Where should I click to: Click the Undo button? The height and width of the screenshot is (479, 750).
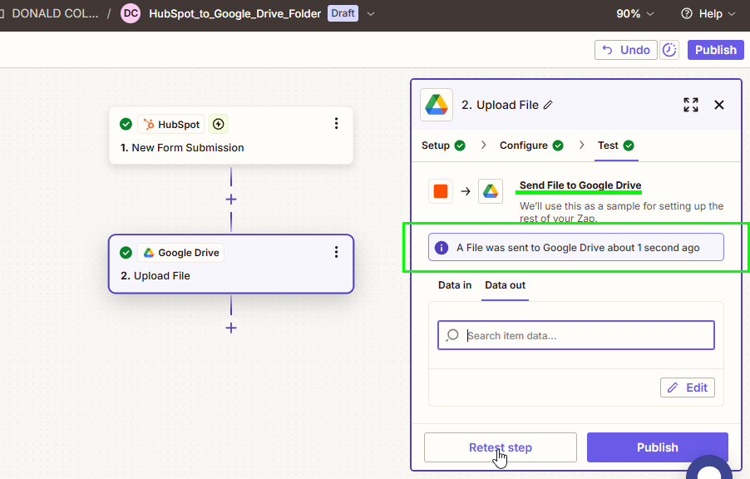625,50
